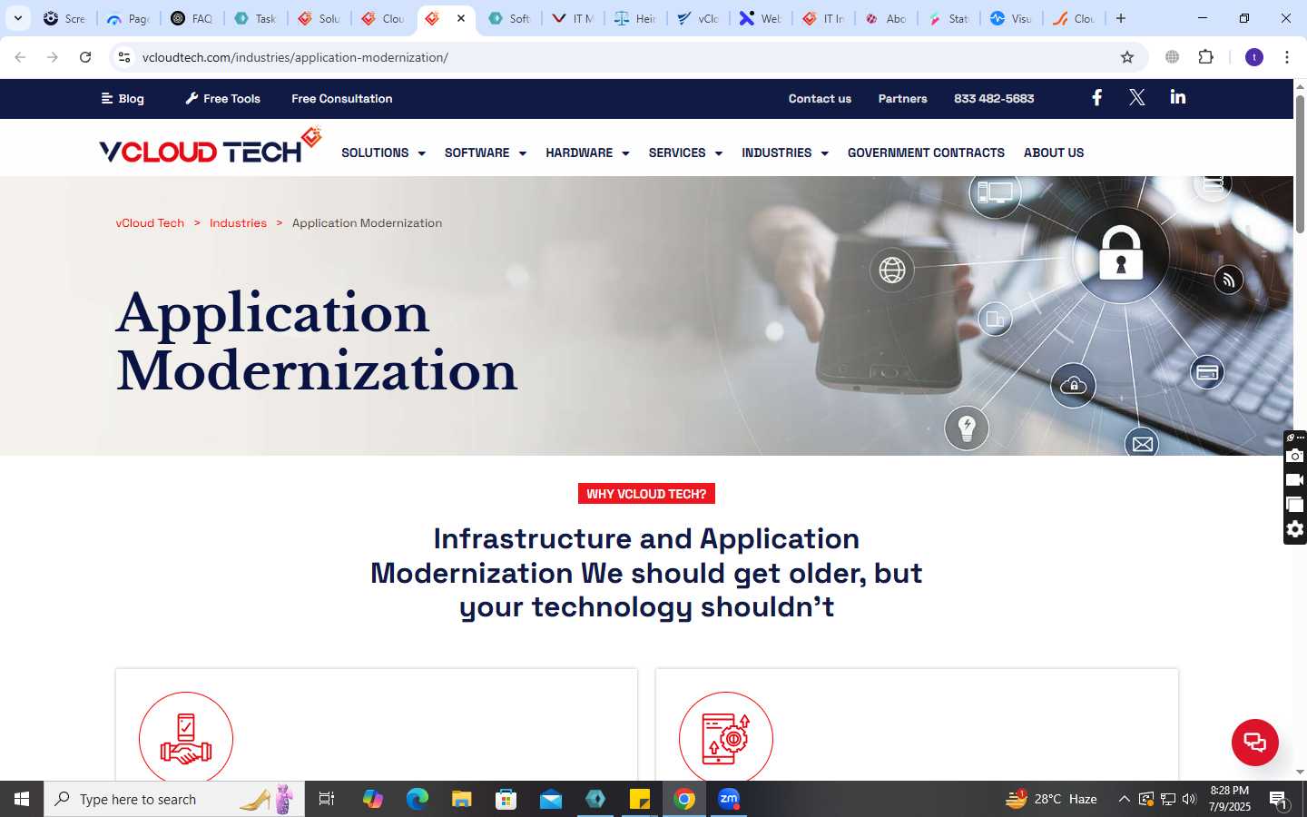Screen dimensions: 1307x817
Task: Open the notification center icon
Action: [x=1279, y=799]
